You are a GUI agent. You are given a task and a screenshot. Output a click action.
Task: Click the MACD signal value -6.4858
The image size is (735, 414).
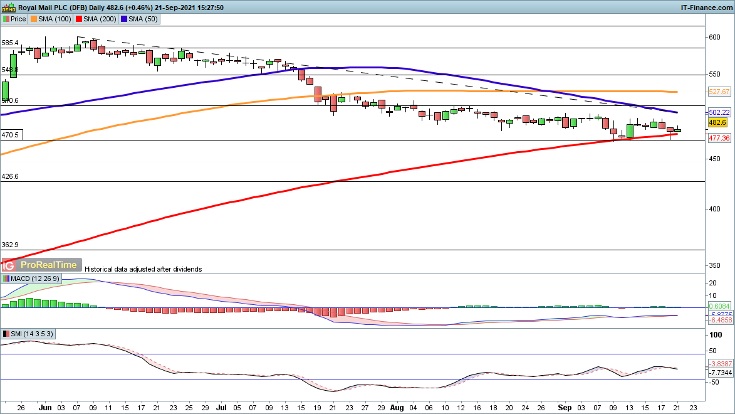[721, 320]
